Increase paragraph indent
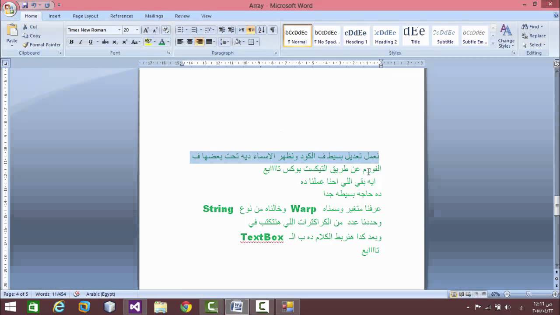This screenshot has width=560, height=315. coord(231,30)
